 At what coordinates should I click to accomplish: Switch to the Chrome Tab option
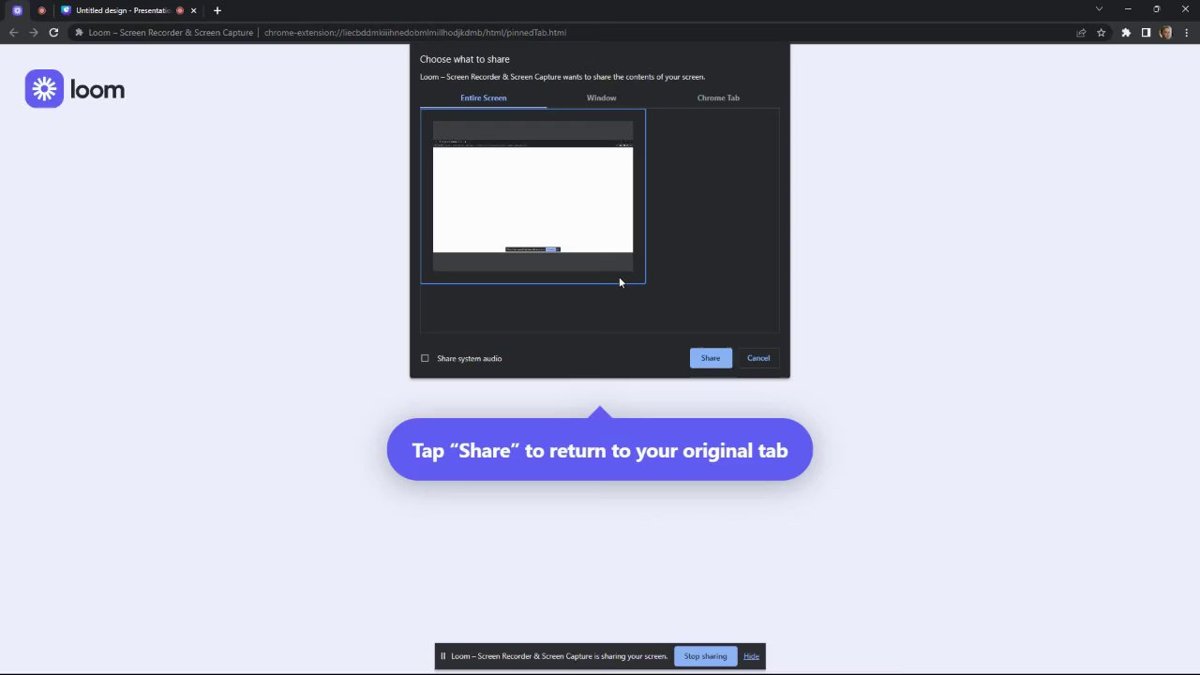[x=718, y=97]
